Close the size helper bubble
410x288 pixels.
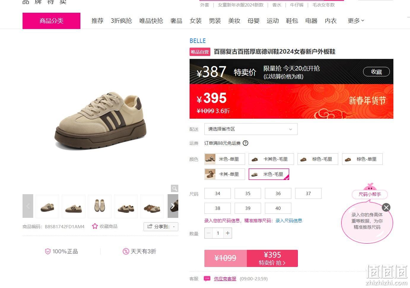pyautogui.click(x=386, y=207)
